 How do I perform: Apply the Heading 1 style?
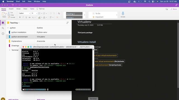[x=74, y=14]
